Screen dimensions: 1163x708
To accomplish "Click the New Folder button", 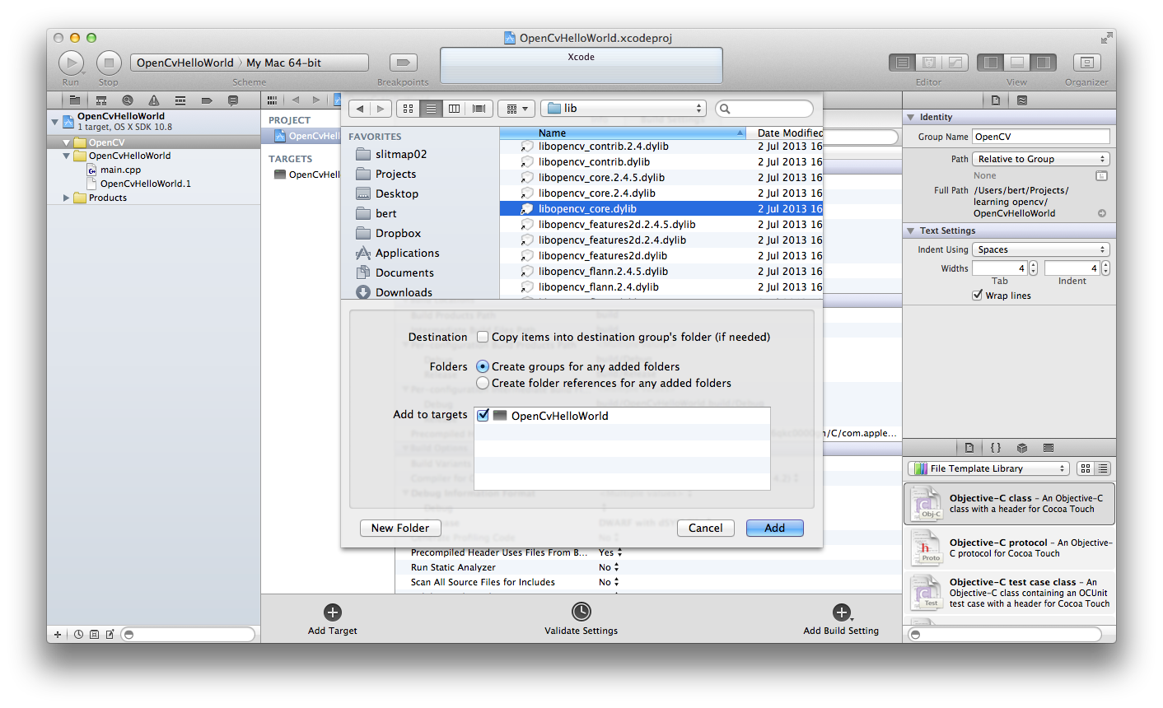I will click(x=400, y=529).
